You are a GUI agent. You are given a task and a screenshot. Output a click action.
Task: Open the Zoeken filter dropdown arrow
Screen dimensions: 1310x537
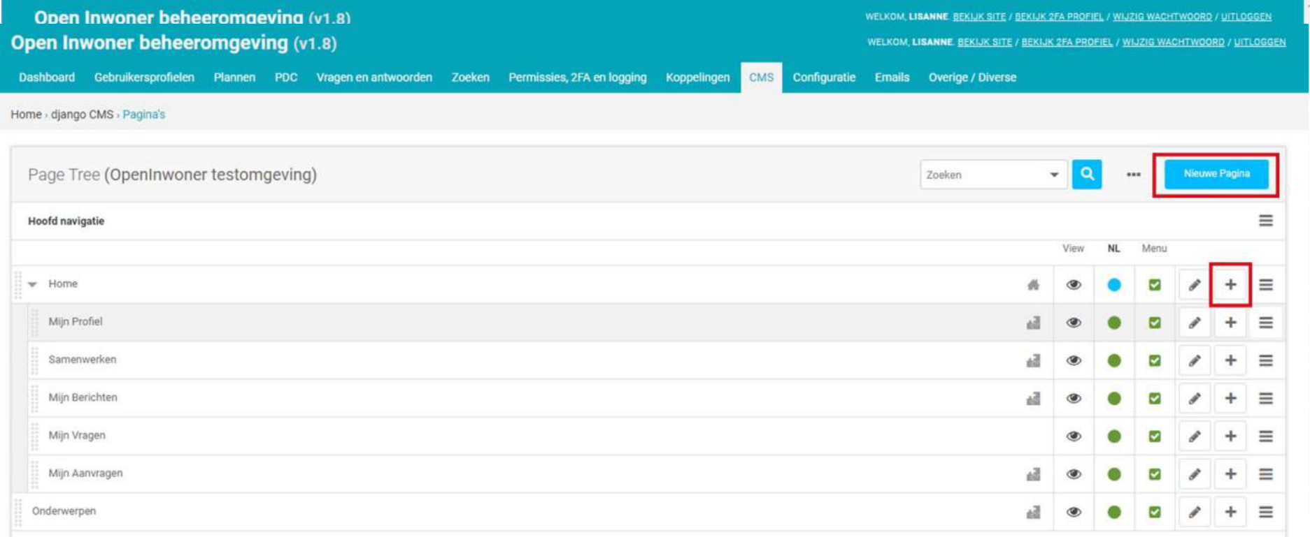[x=1053, y=175]
